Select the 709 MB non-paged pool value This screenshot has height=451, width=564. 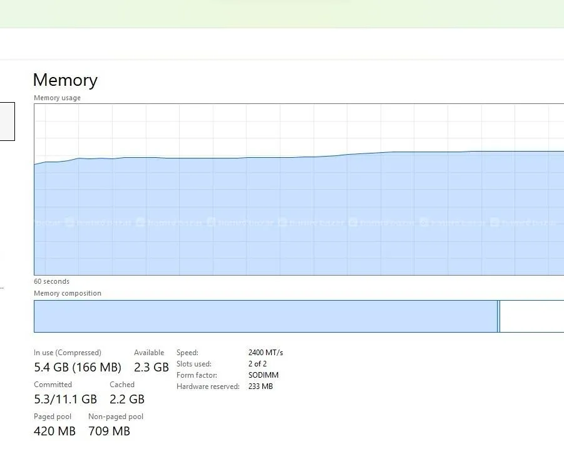click(109, 431)
